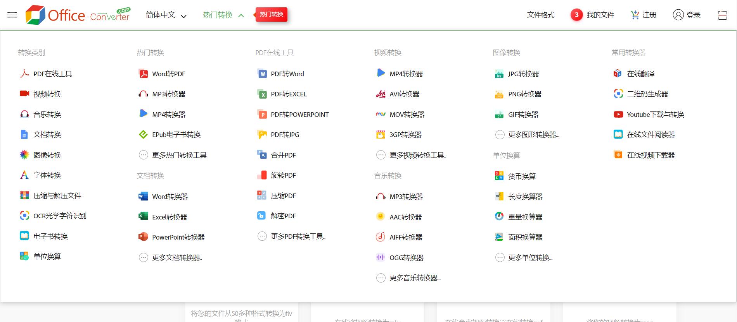Click the Office-Converter logo
Screen dimensions: 737x322
78,15
